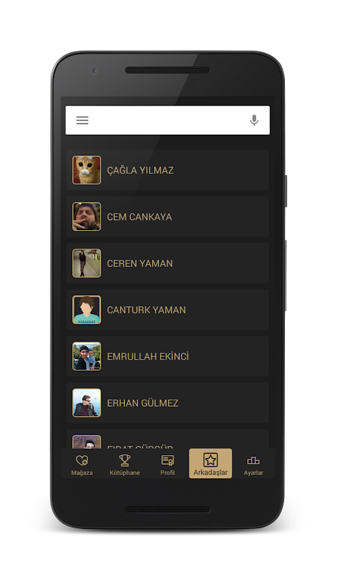Tap CANTURK YAMAN cartoon avatar
337x579 pixels.
87,310
